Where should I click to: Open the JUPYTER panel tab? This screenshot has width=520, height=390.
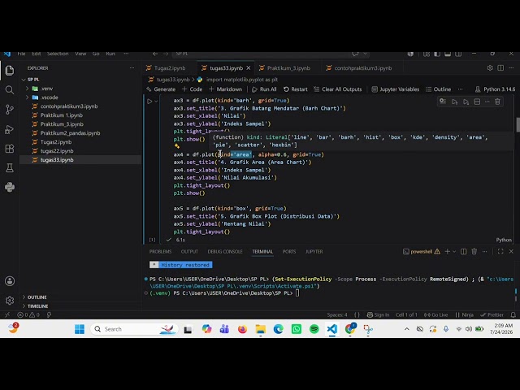click(314, 251)
